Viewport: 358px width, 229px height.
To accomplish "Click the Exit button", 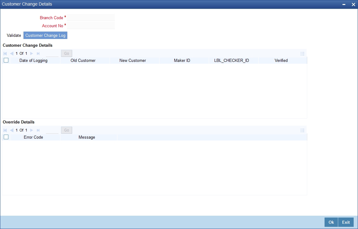I will point(346,222).
